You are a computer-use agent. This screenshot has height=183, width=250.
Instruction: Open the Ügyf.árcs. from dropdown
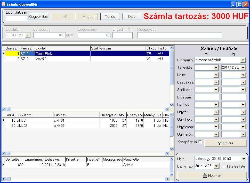[216, 135]
